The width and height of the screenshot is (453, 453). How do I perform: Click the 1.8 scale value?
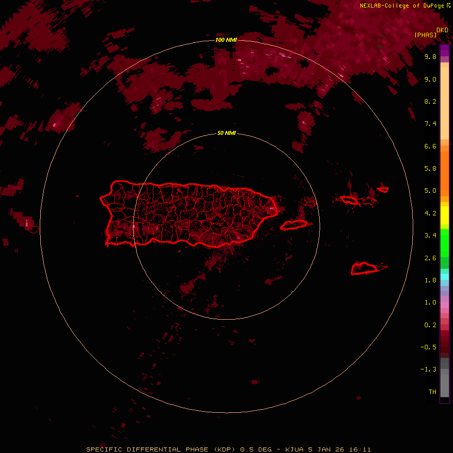pos(430,280)
